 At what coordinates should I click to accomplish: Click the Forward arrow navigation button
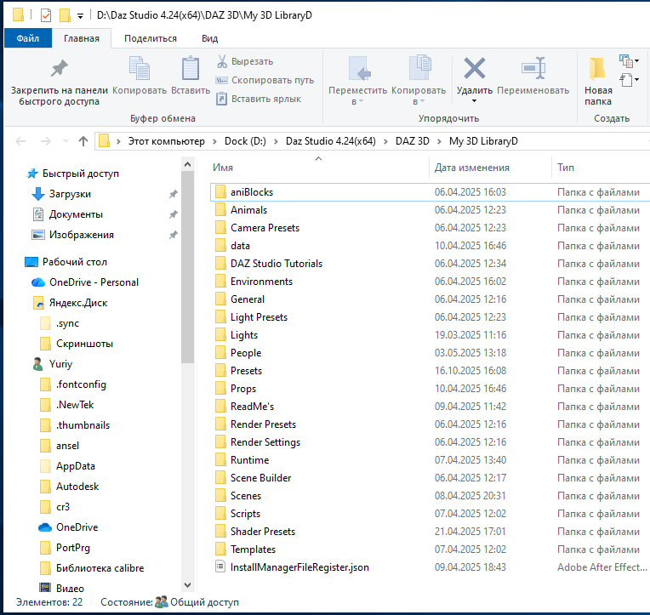coord(46,141)
